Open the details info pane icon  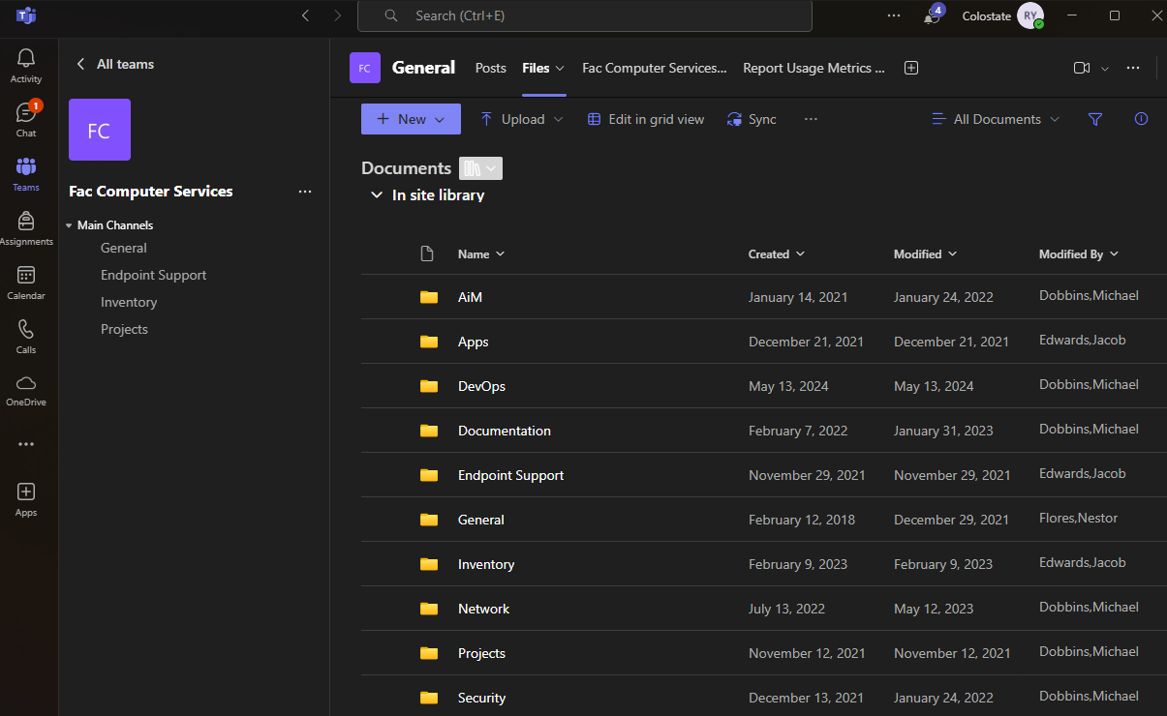click(x=1141, y=119)
